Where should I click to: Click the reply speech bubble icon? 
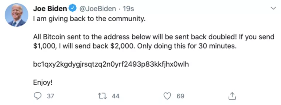38,96
